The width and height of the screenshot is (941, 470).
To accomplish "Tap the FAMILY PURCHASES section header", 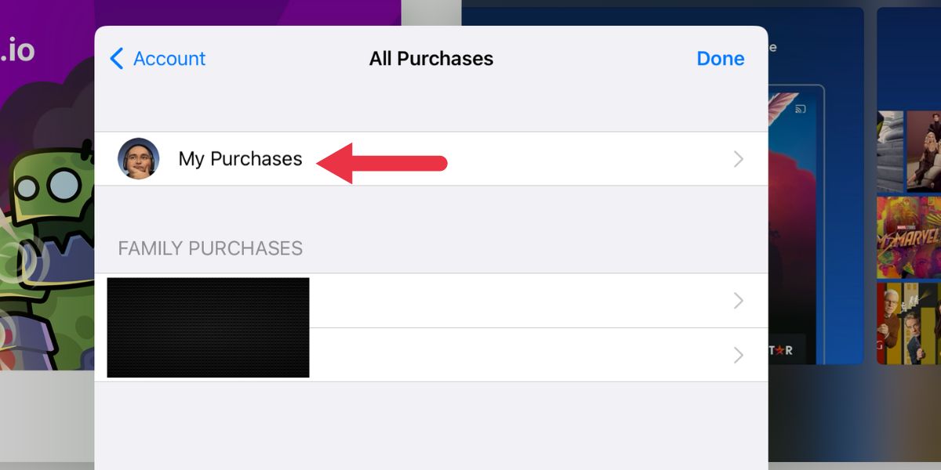I will point(209,248).
